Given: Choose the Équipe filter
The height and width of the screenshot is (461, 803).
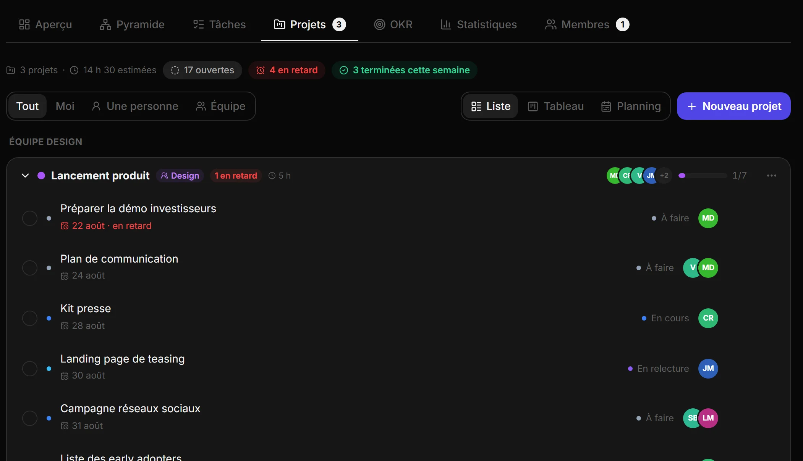Looking at the screenshot, I should pyautogui.click(x=220, y=106).
